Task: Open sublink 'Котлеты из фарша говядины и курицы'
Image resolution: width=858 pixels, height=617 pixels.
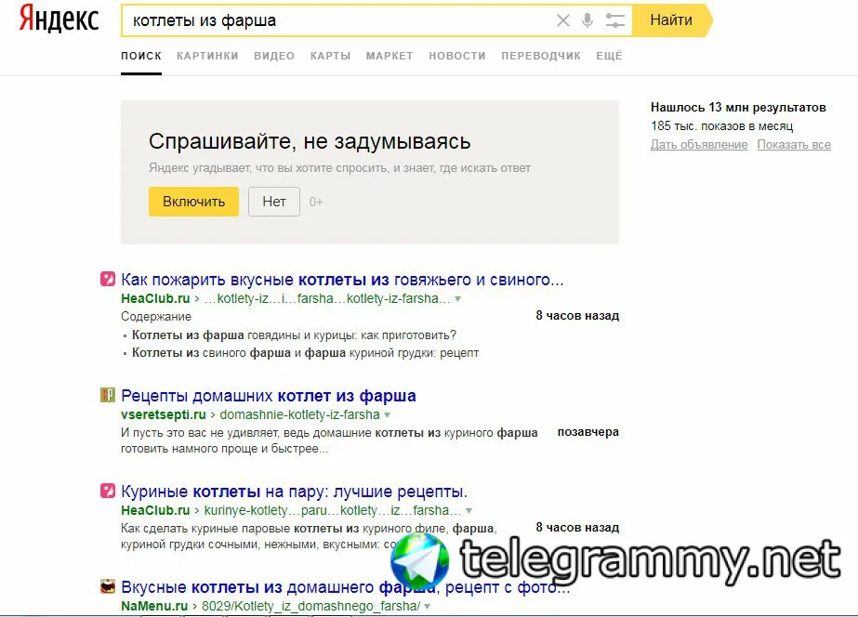Action: pyautogui.click(x=295, y=335)
